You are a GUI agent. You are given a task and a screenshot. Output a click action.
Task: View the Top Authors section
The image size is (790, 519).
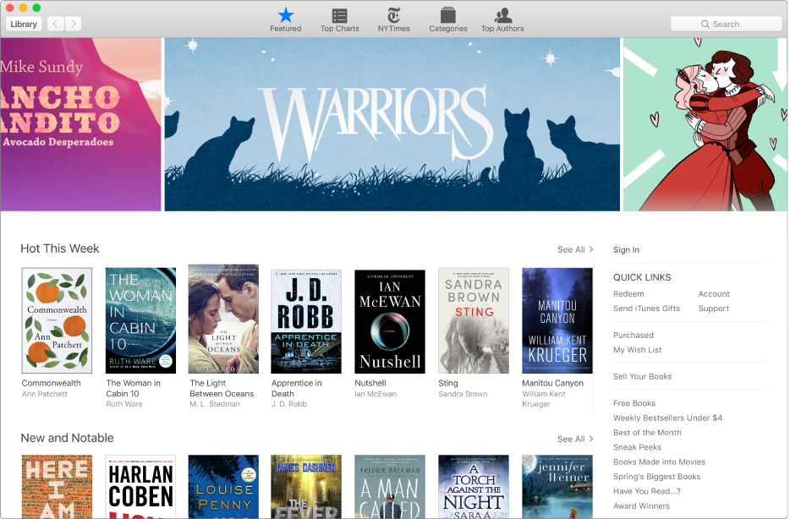coord(502,17)
